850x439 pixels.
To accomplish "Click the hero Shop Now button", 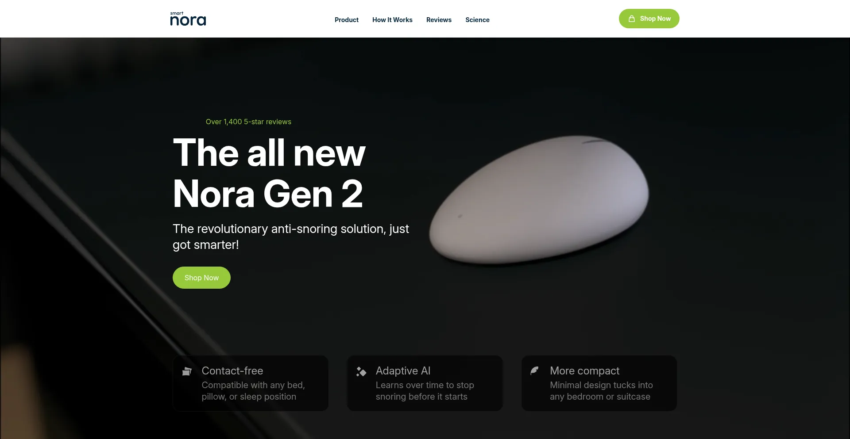I will (x=201, y=278).
